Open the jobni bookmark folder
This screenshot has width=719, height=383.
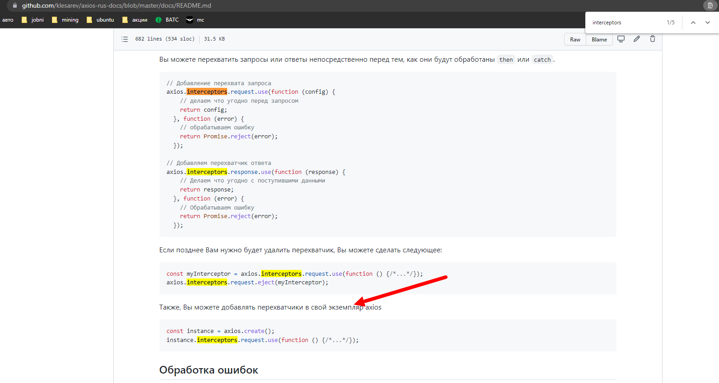pos(33,20)
